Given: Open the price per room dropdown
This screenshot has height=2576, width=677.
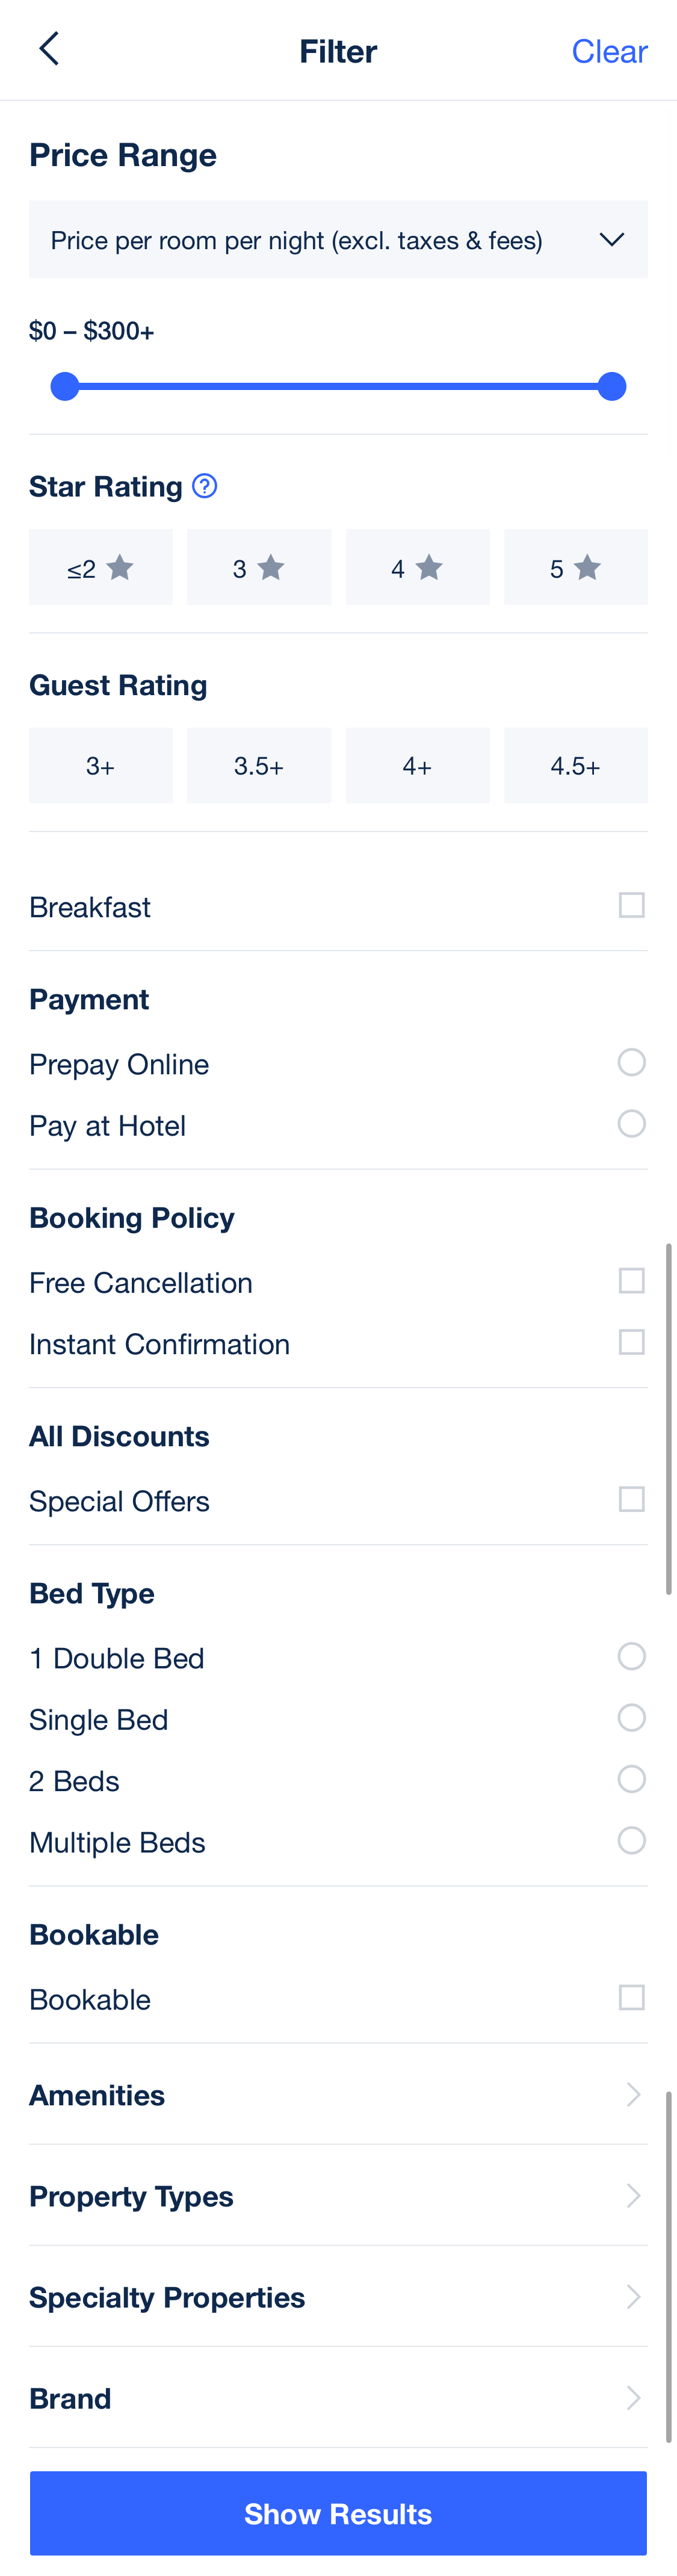Looking at the screenshot, I should (338, 239).
